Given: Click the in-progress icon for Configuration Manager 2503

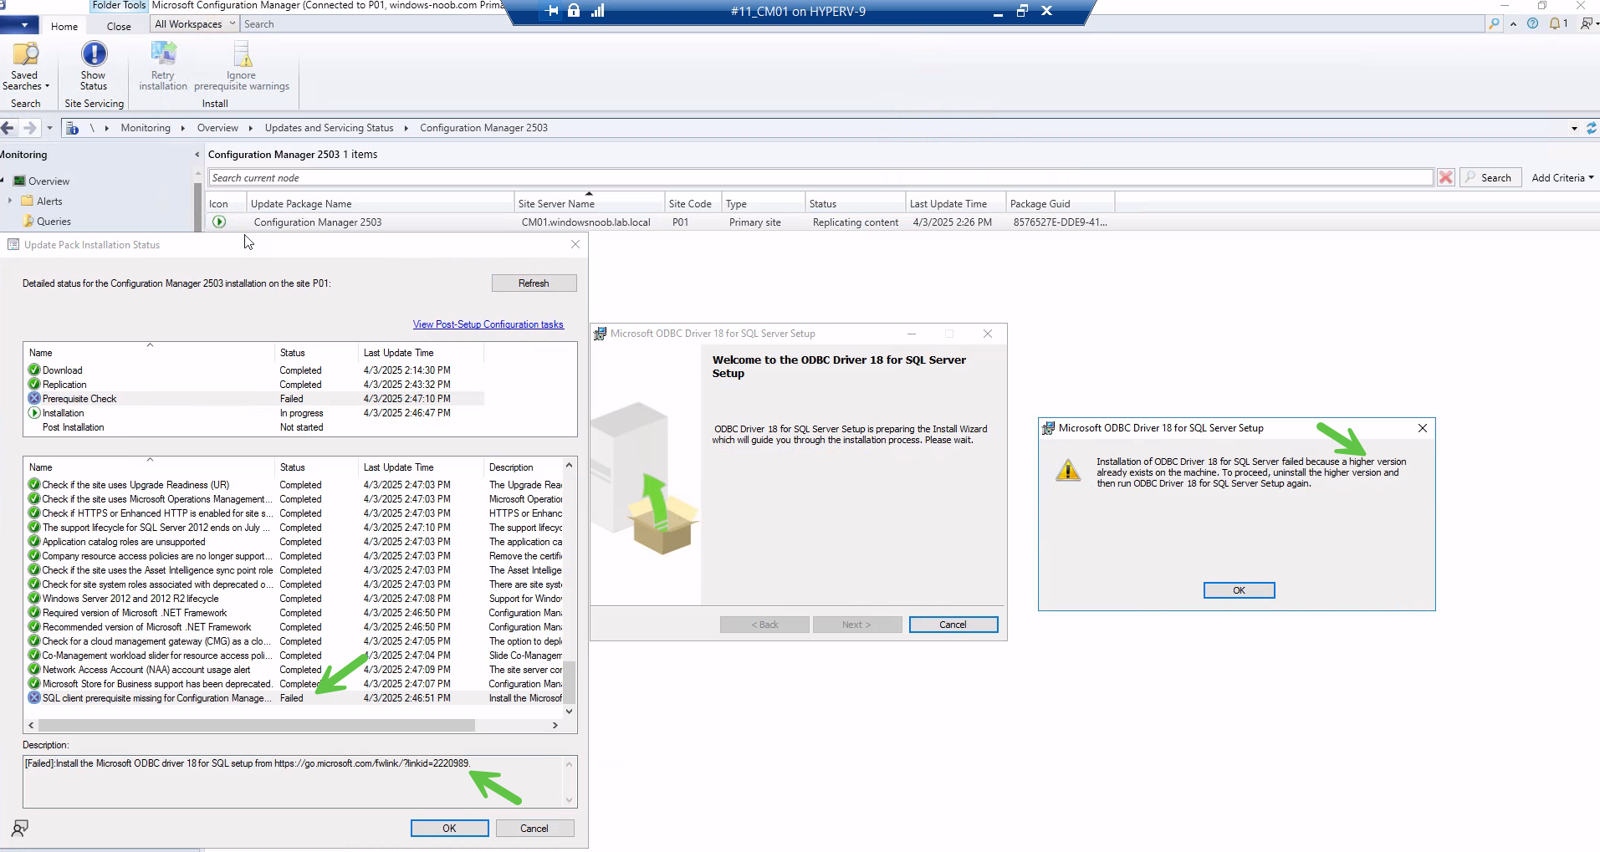Looking at the screenshot, I should (x=219, y=222).
